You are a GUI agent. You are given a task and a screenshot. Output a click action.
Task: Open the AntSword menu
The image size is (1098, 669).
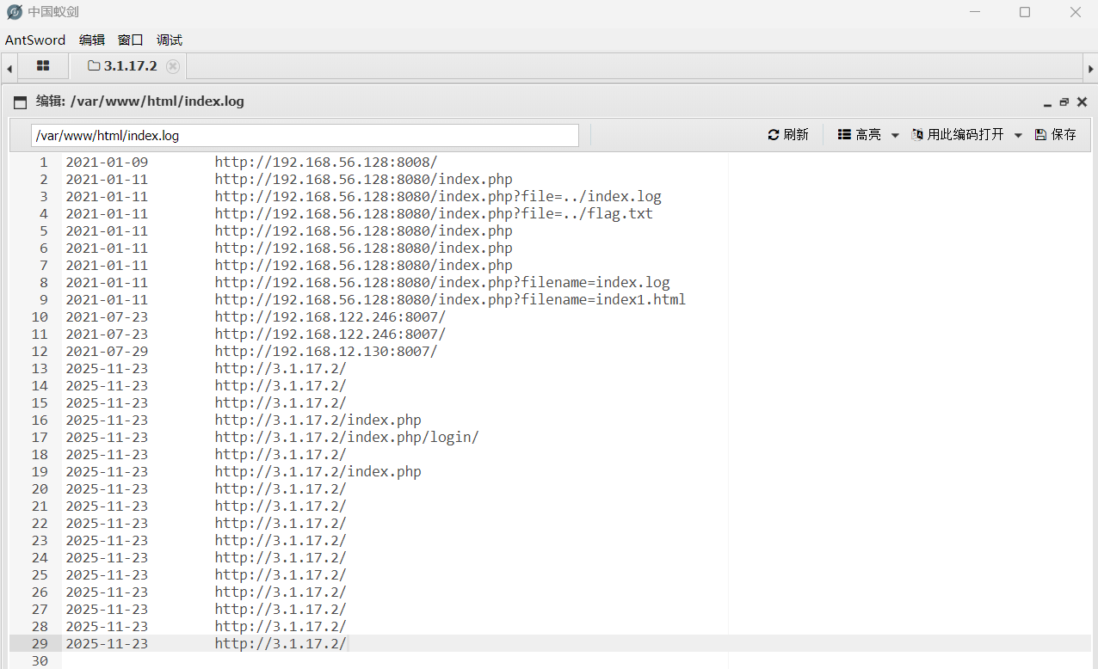[x=35, y=40]
